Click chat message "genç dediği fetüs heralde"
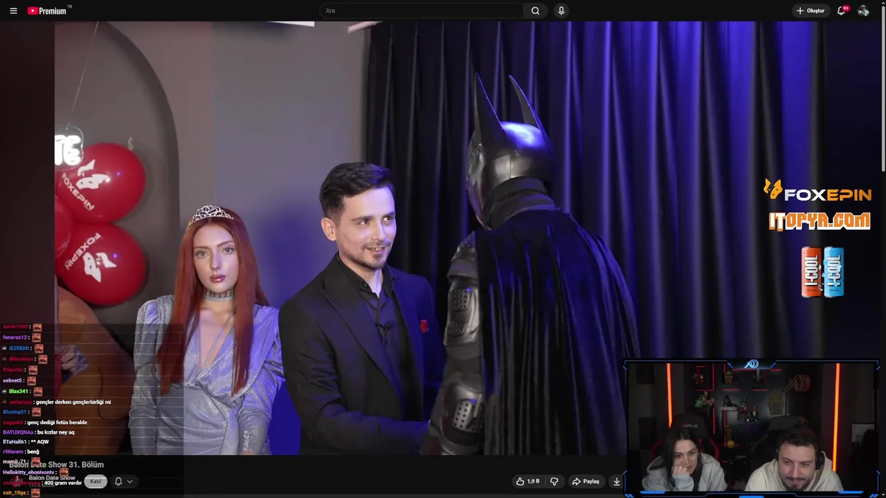The height and width of the screenshot is (498, 886). point(57,422)
